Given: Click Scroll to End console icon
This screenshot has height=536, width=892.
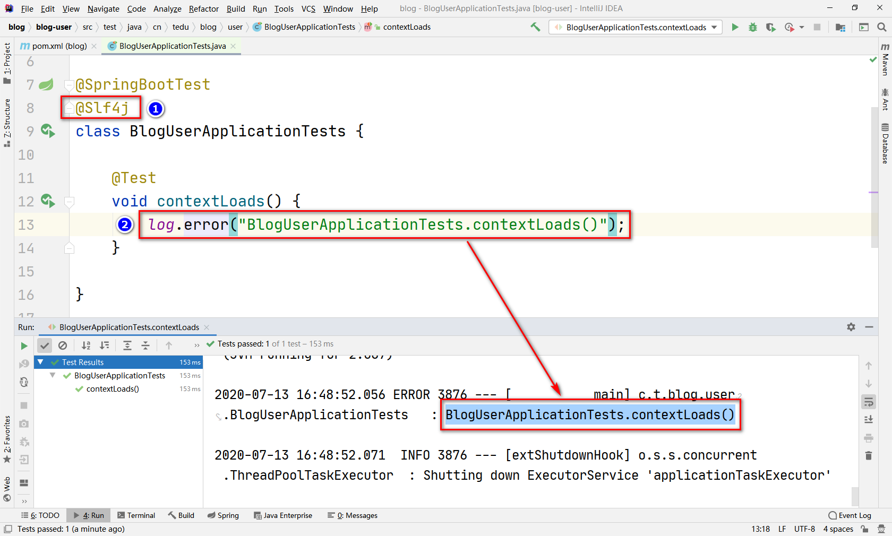Looking at the screenshot, I should [x=869, y=420].
